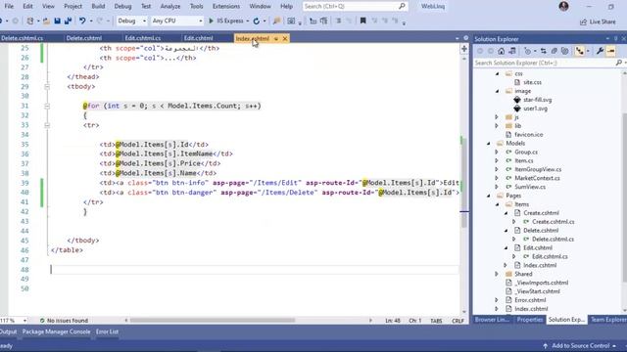Click the Quick Launch search magnifier icon

[x=402, y=6]
